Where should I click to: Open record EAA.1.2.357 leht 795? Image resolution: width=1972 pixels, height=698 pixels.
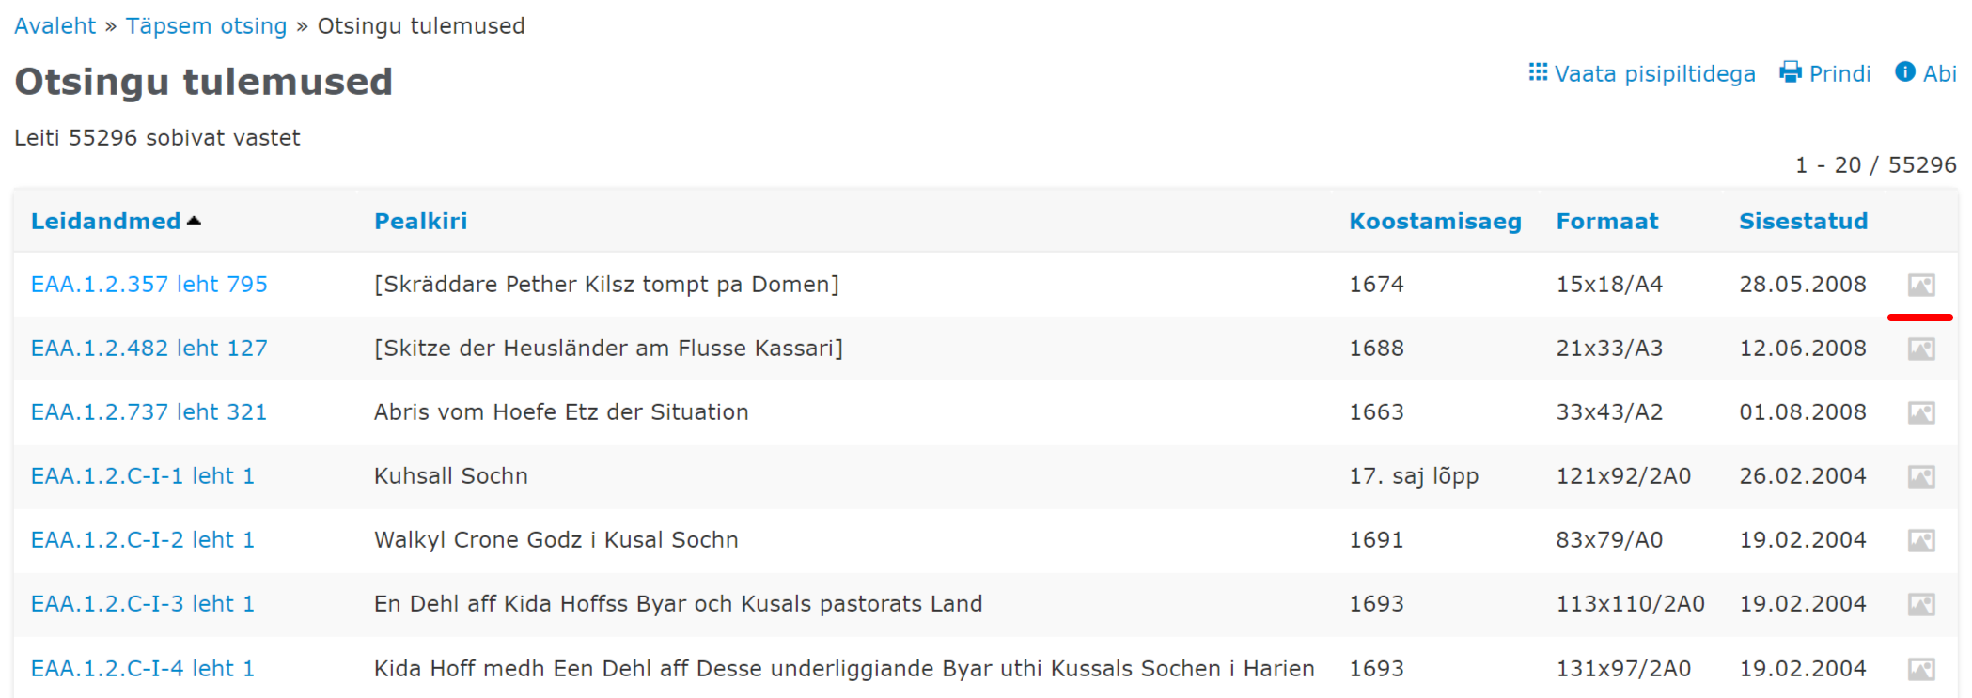click(149, 285)
